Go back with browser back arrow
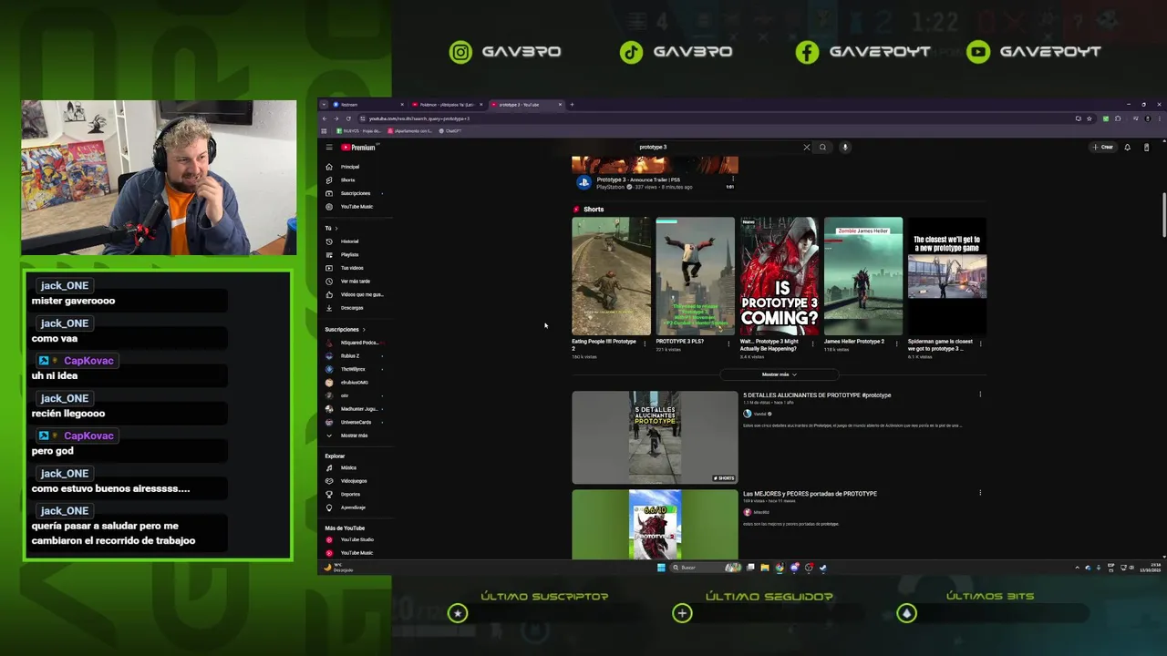The height and width of the screenshot is (656, 1167). click(325, 118)
